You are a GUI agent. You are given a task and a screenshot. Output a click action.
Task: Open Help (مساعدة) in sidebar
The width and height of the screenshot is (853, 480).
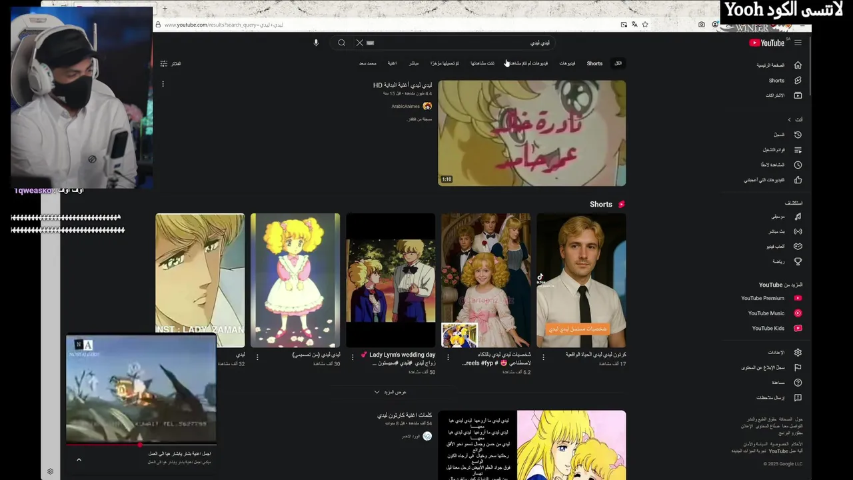[x=786, y=383]
